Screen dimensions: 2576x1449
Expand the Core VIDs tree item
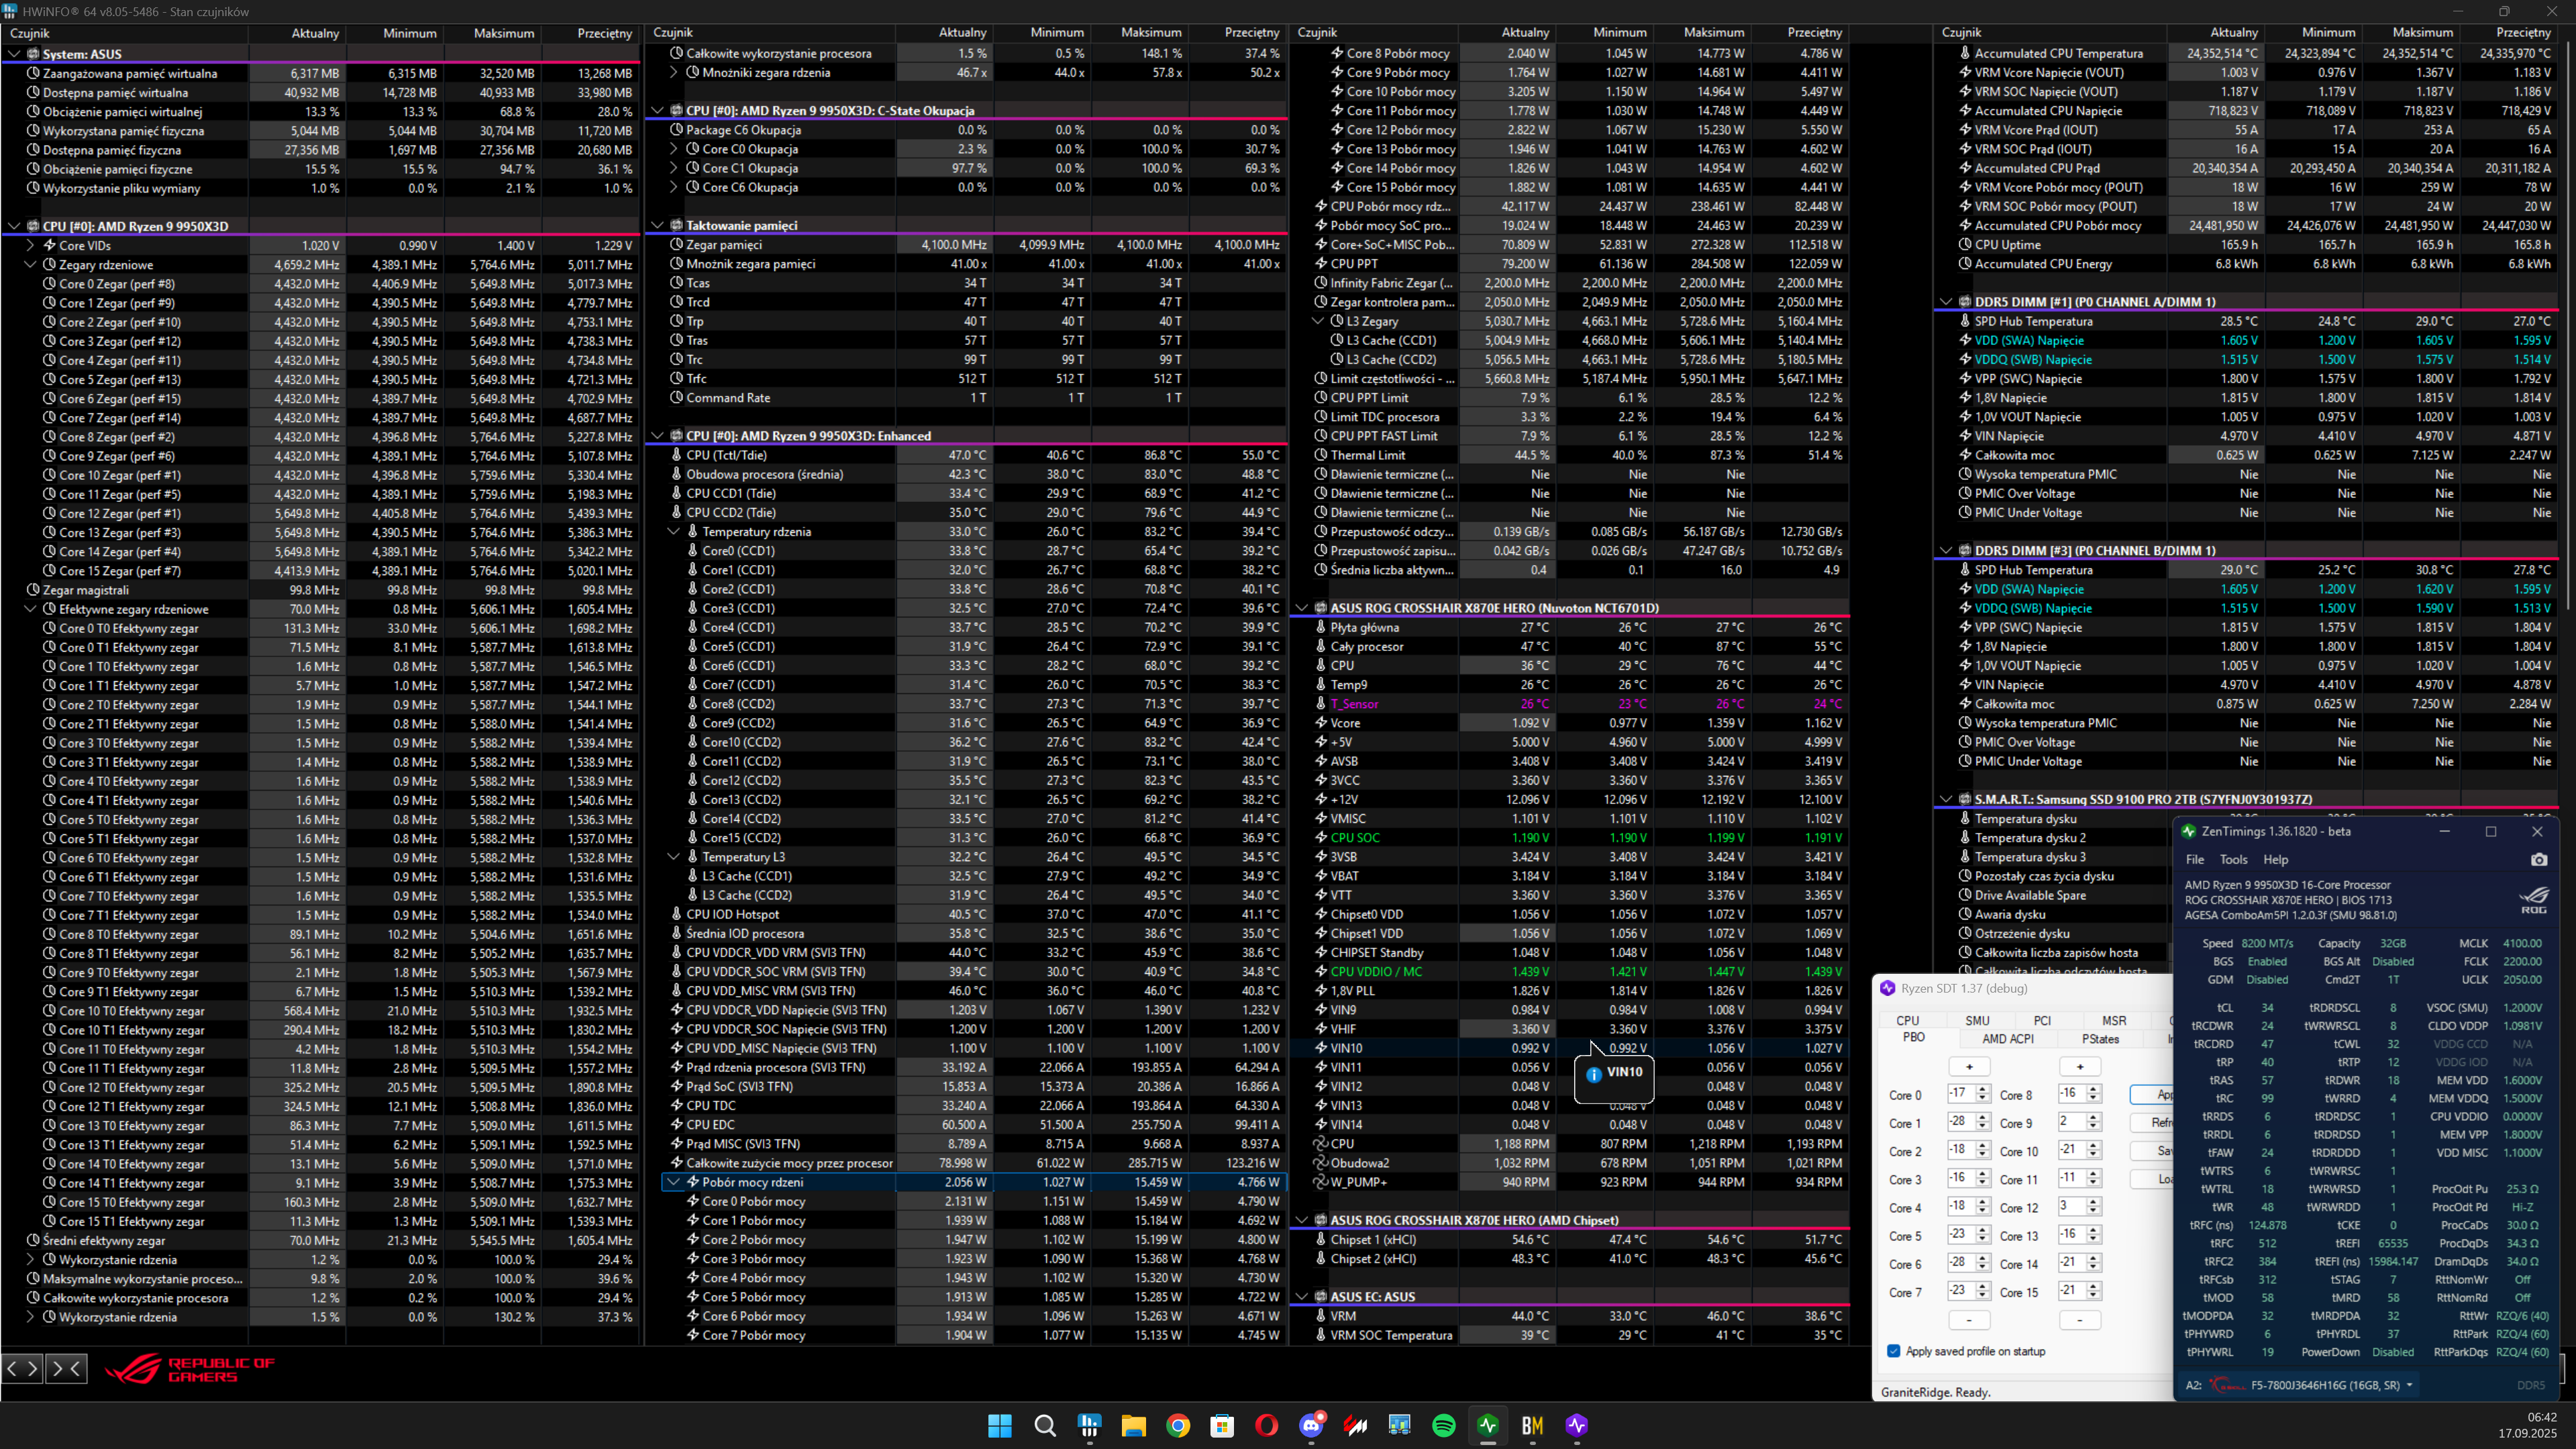pyautogui.click(x=30, y=245)
